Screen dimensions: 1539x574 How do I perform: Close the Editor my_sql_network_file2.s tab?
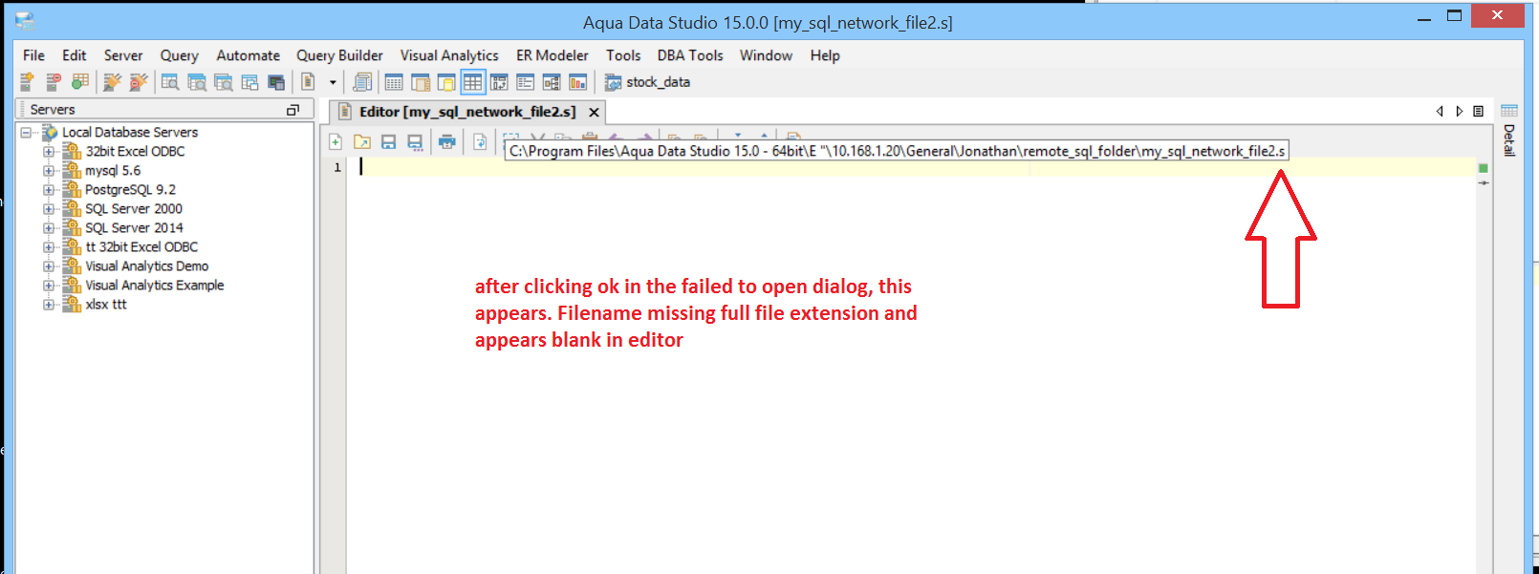[594, 112]
